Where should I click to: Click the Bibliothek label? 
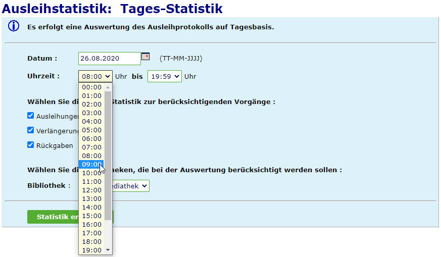(48, 186)
